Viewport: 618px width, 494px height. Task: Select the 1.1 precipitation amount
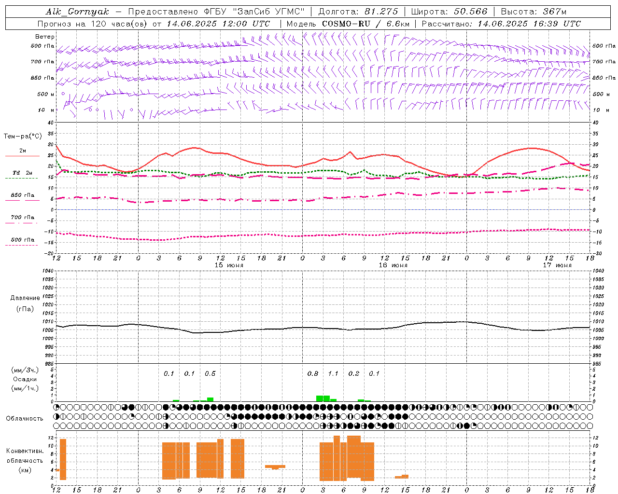pos(333,374)
